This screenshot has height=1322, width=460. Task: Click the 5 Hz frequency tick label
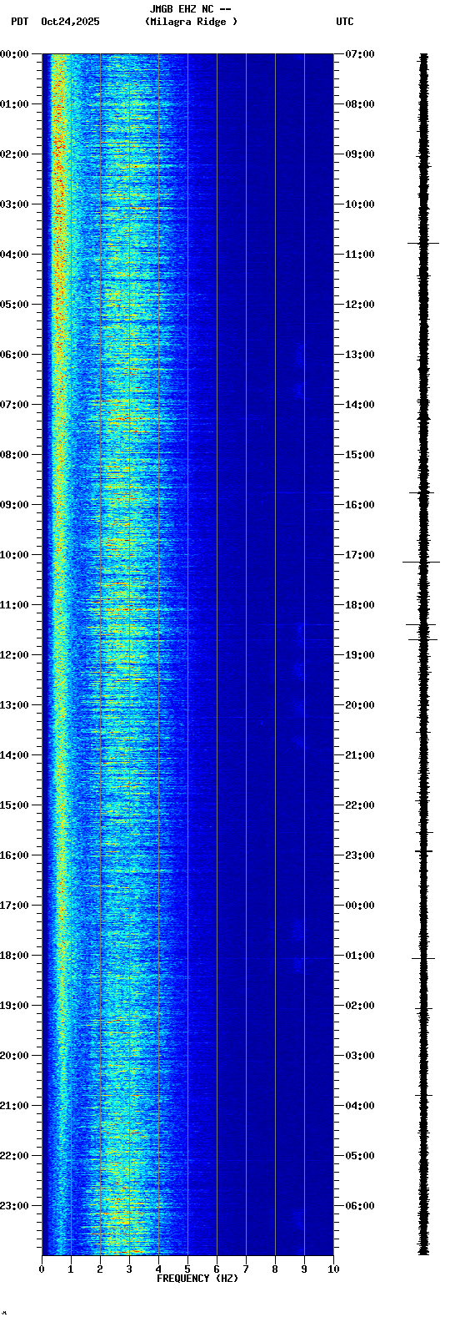[187, 1269]
